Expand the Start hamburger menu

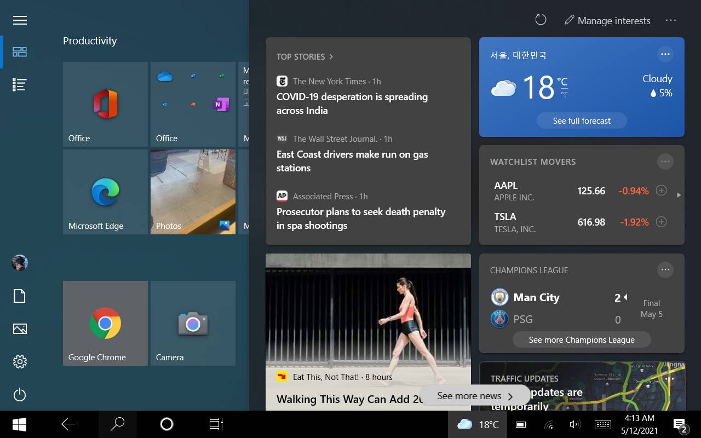point(20,20)
